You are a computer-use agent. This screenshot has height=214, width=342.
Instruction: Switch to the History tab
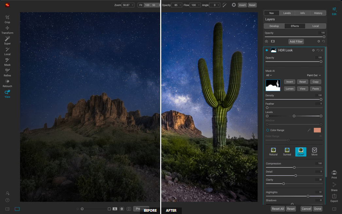318,13
